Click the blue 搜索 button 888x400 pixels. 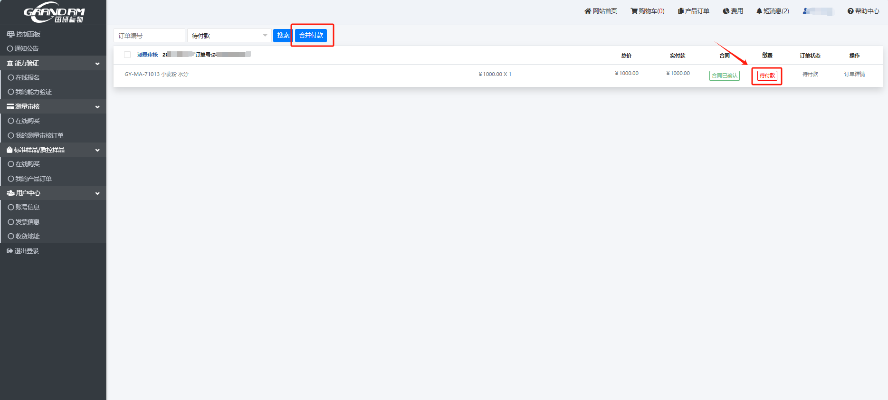(x=283, y=36)
